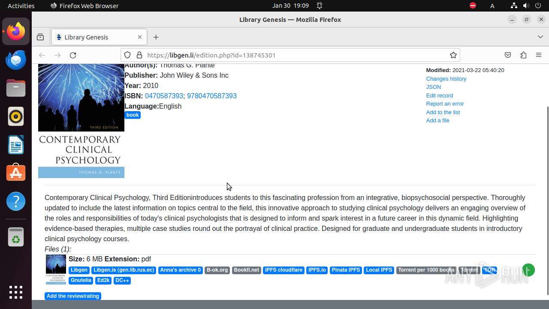This screenshot has height=309, width=549.
Task: Open the JSON link
Action: [x=433, y=87]
